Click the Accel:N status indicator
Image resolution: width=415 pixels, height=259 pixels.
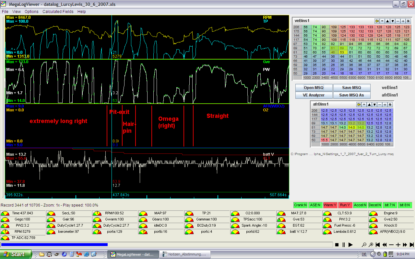pyautogui.click(x=360, y=205)
